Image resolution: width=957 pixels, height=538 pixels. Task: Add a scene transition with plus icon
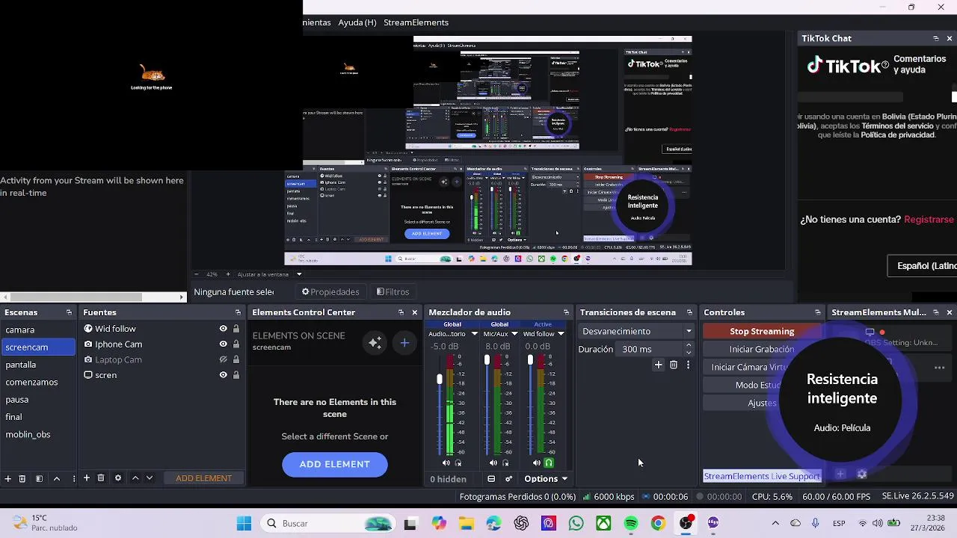[x=658, y=365]
